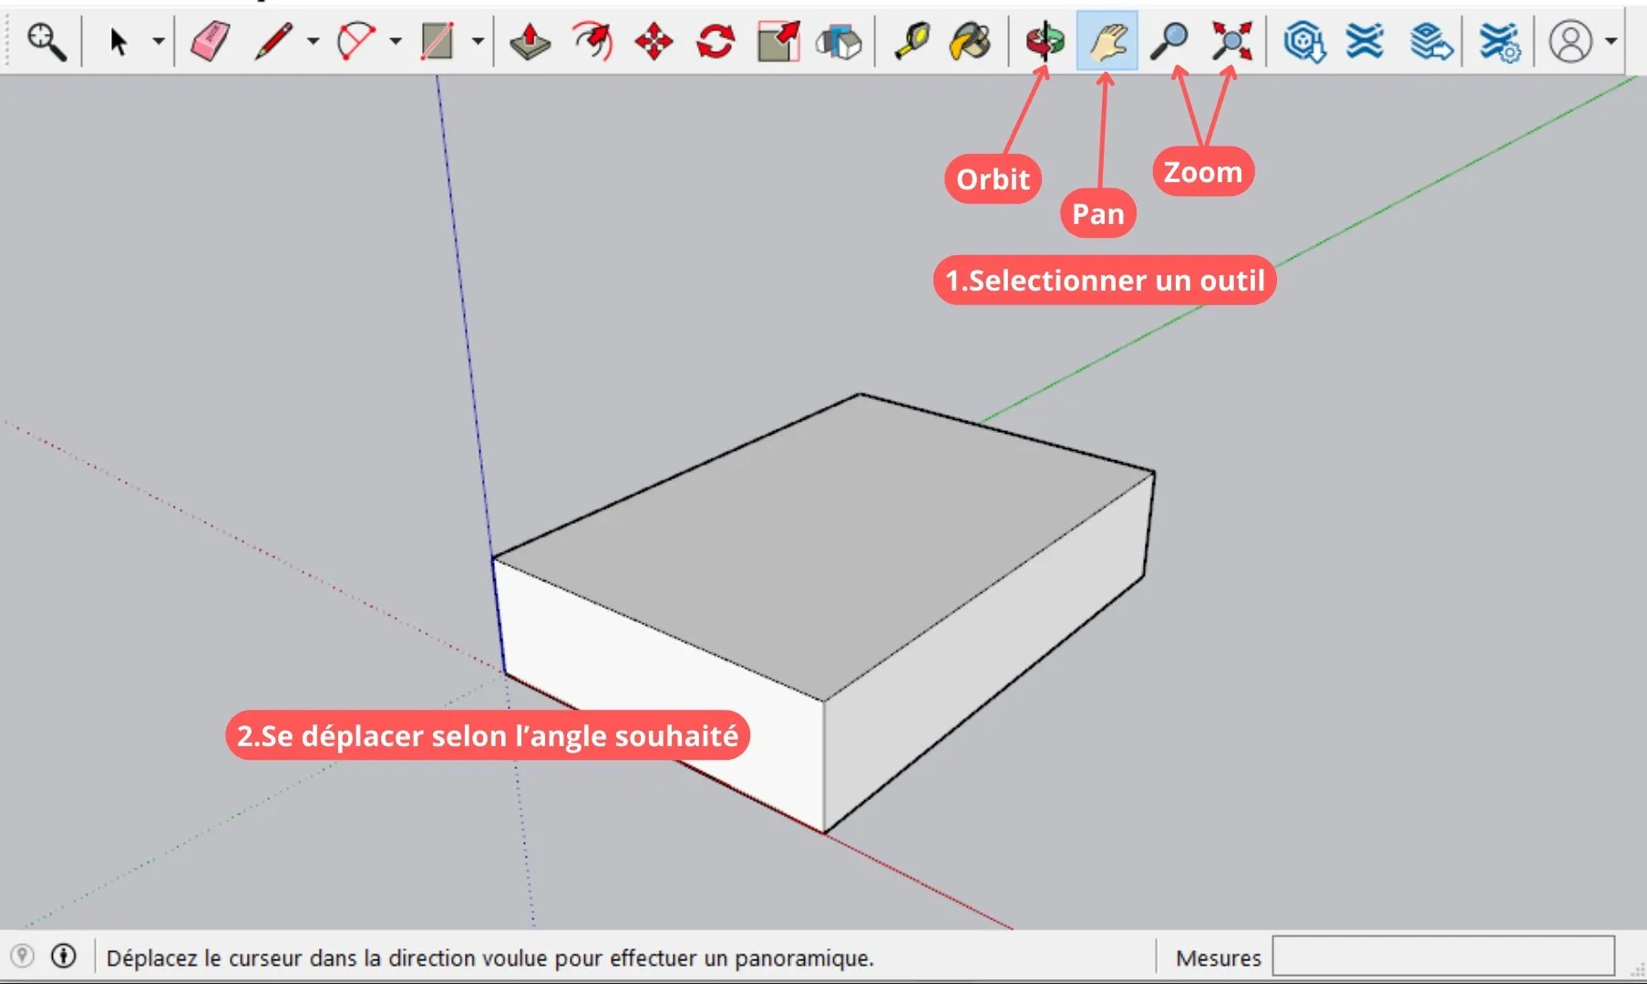Select the Move tool with four arrows
The width and height of the screenshot is (1647, 984).
(654, 41)
